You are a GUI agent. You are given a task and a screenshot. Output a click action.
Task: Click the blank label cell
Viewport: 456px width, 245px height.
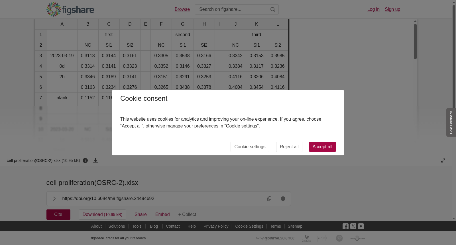tap(62, 98)
